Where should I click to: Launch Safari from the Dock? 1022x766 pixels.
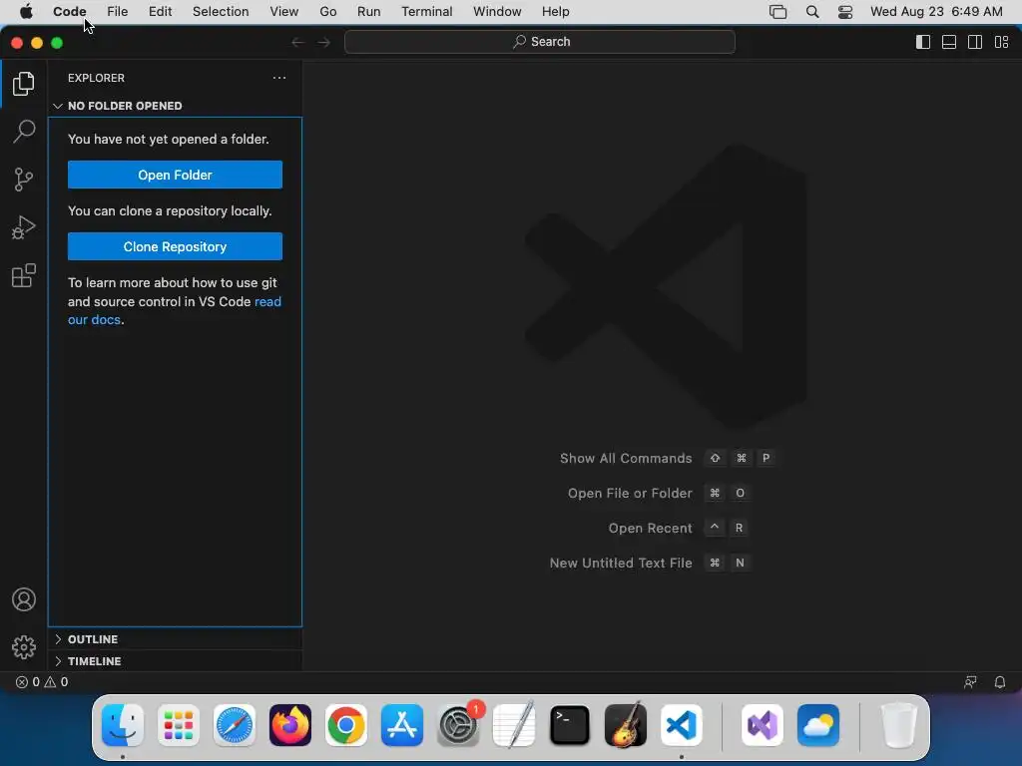click(x=234, y=725)
